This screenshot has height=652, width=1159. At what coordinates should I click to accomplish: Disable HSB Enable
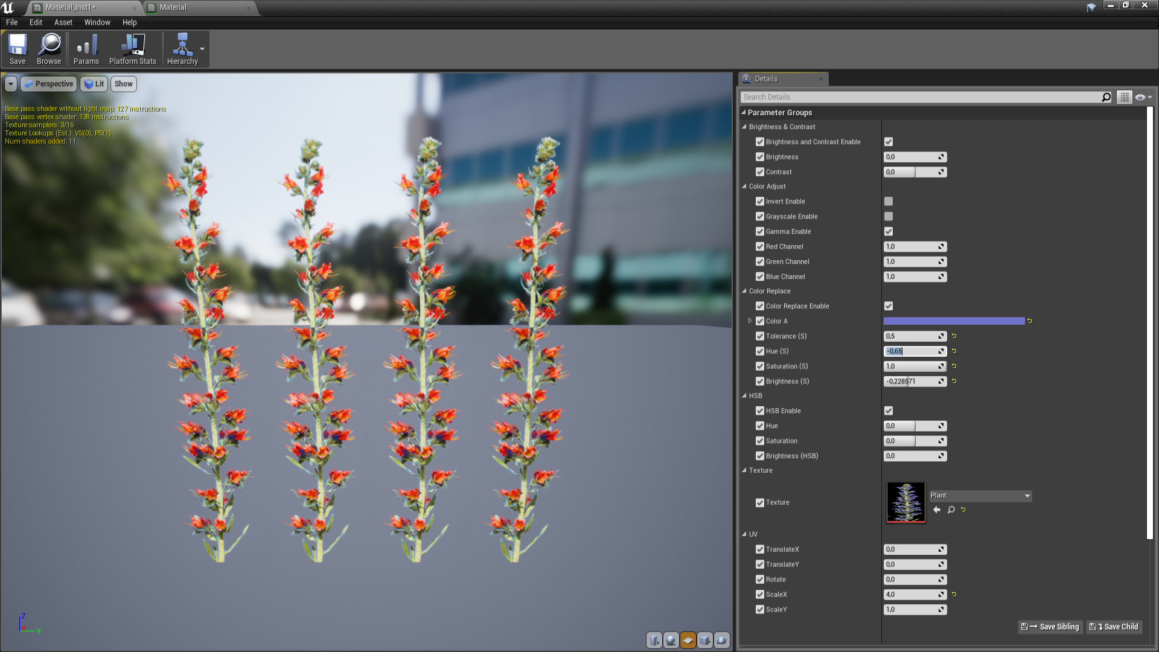(888, 411)
